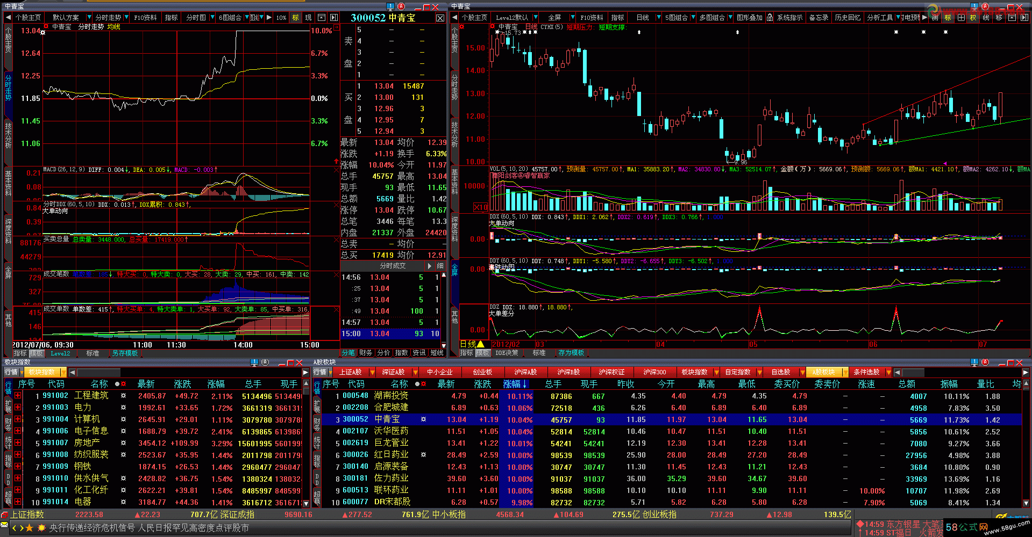
Task: Click 图形叠加 in the right chart toolbar
Action: [x=749, y=17]
